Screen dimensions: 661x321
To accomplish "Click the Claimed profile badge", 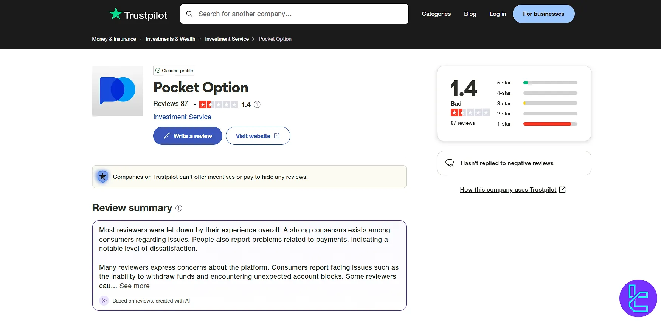I will [174, 71].
